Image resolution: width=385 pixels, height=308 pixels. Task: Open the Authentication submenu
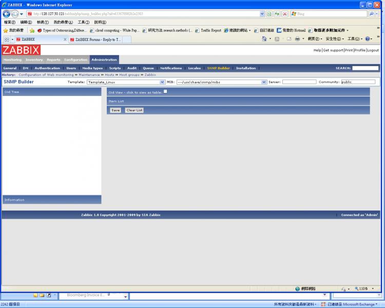(47, 68)
